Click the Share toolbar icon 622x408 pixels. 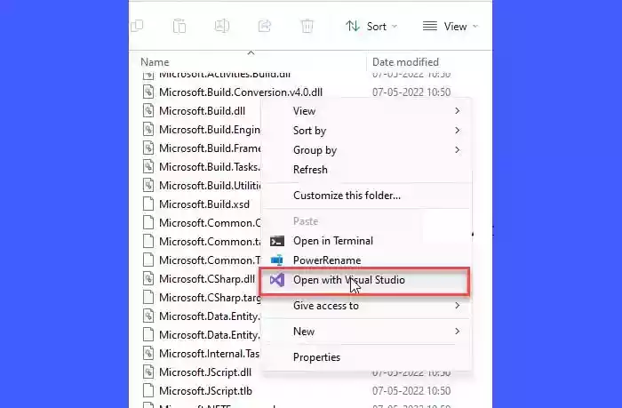tap(265, 27)
